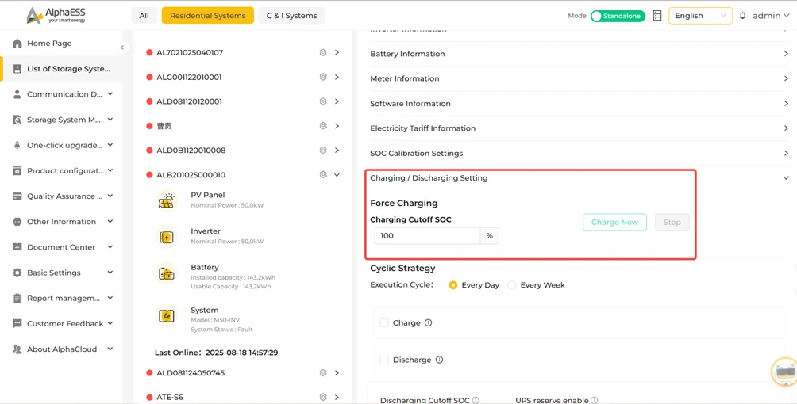The width and height of the screenshot is (797, 404).
Task: Click the Customer Feedback chat icon
Action: (x=17, y=323)
